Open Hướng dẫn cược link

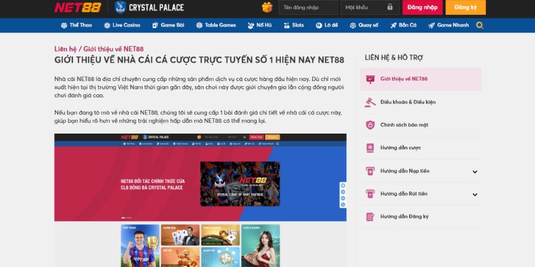(401, 148)
